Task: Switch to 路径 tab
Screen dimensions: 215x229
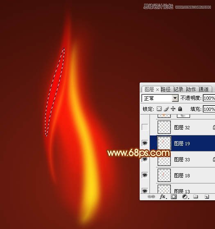Action: click(x=165, y=89)
